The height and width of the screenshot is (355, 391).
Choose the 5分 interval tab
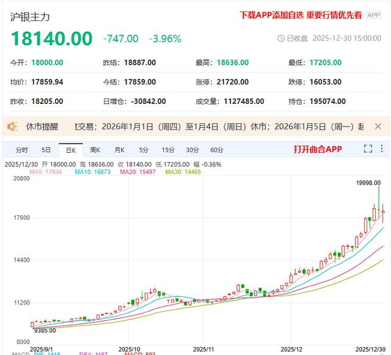tap(144, 150)
